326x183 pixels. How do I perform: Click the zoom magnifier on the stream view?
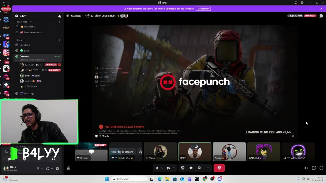(293, 136)
